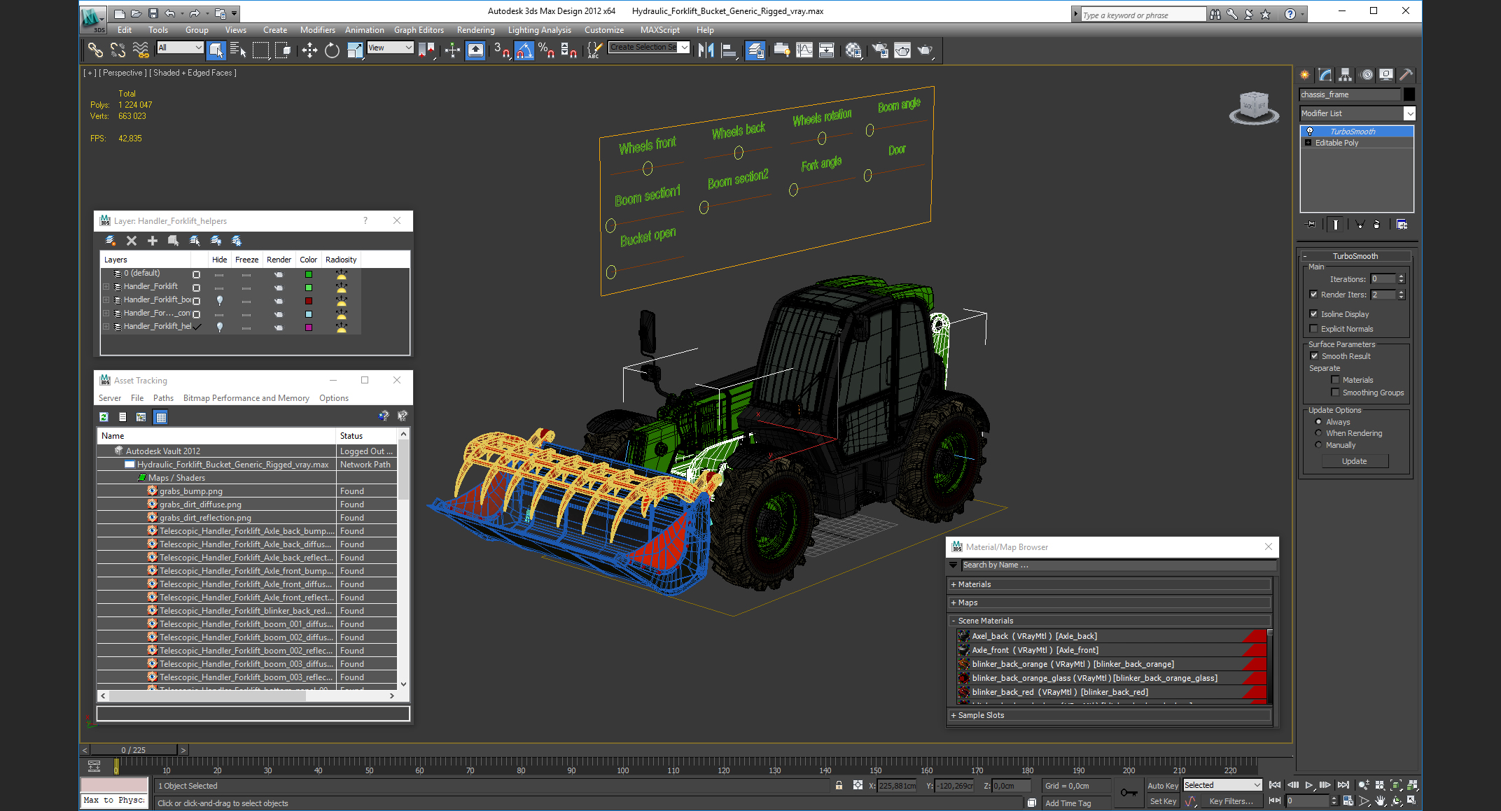This screenshot has height=811, width=1501.
Task: Switch to the Hierarchy command panel
Action: (x=1345, y=75)
